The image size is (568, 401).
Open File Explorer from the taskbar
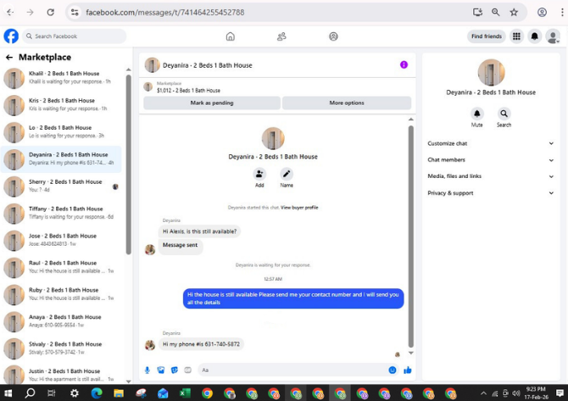pyautogui.click(x=119, y=393)
